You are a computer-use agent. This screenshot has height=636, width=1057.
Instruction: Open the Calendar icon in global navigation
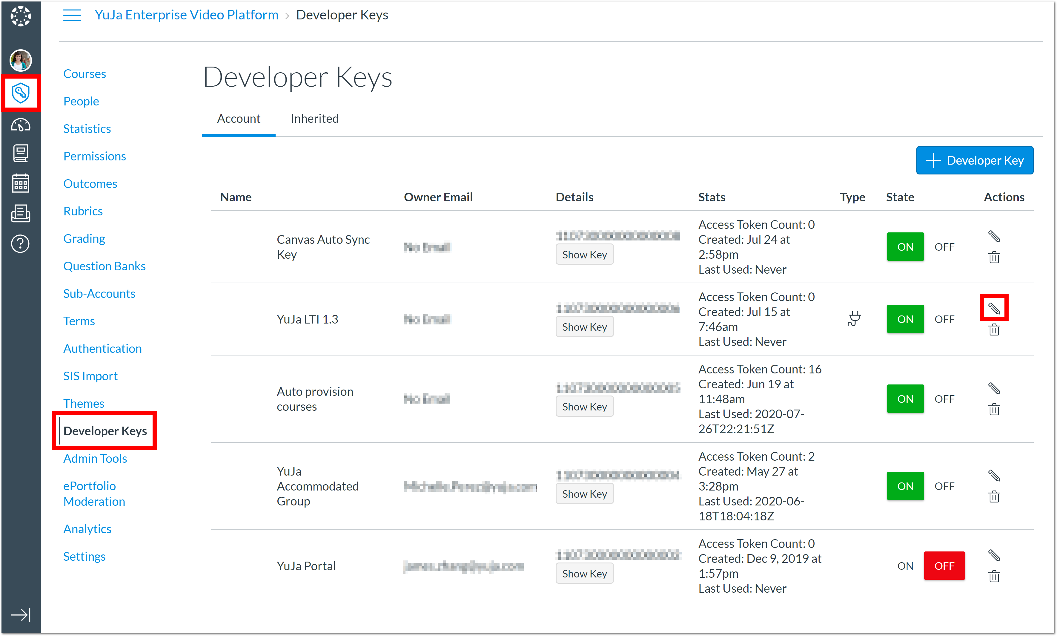pyautogui.click(x=21, y=183)
